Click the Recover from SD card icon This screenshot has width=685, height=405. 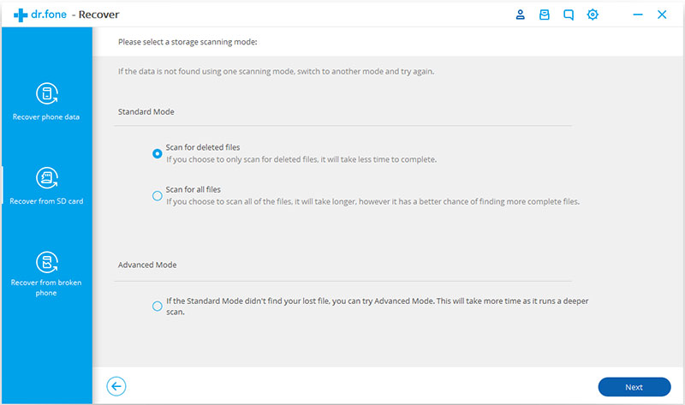coord(47,178)
